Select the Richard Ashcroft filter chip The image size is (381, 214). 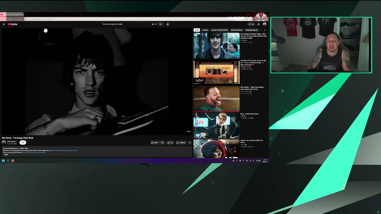(x=237, y=30)
